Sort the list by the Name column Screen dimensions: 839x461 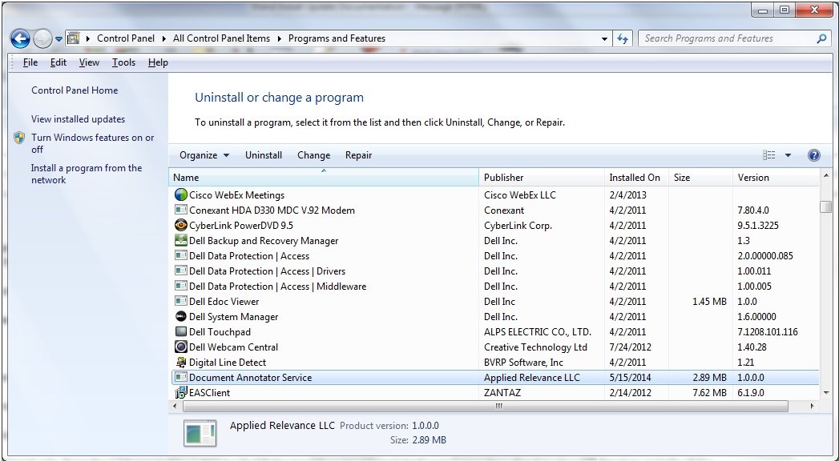coord(324,178)
